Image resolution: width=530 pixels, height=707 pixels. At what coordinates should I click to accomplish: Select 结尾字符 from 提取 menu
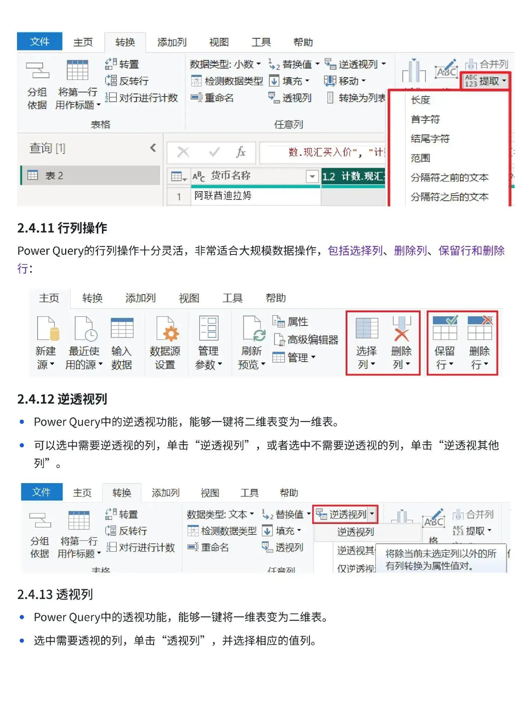coord(430,139)
